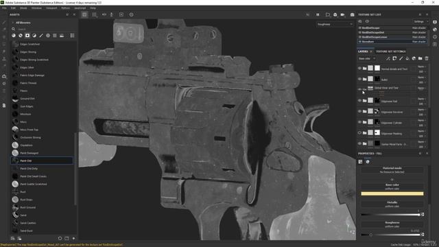Viewport: 439px width, 247px height.
Task: Open the Settings dropdown in Texture Set List
Action: [420, 21]
